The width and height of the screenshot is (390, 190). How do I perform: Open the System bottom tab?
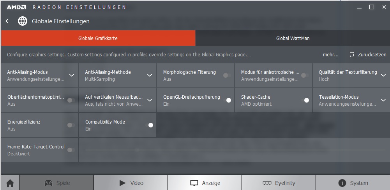click(x=353, y=183)
